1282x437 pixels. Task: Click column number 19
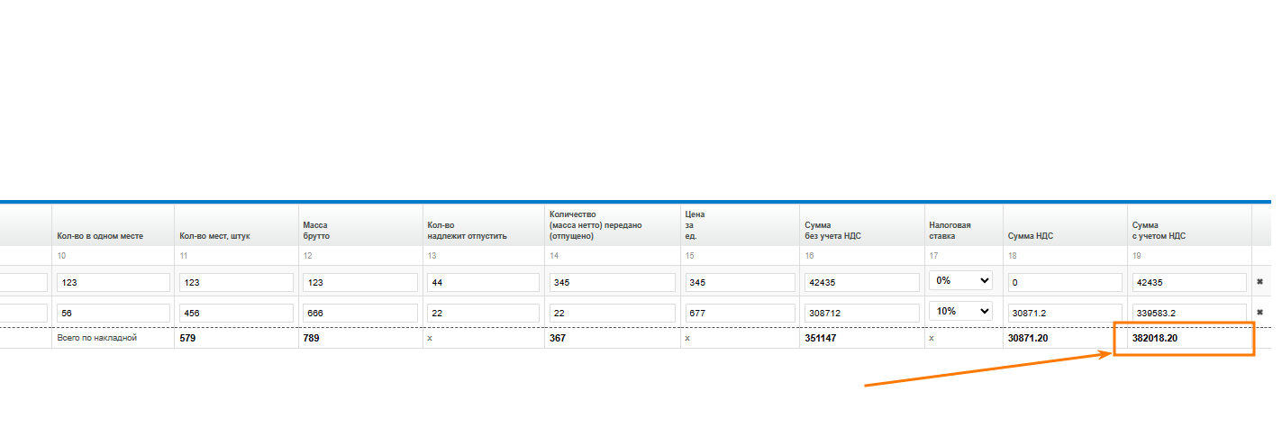coord(1136,257)
